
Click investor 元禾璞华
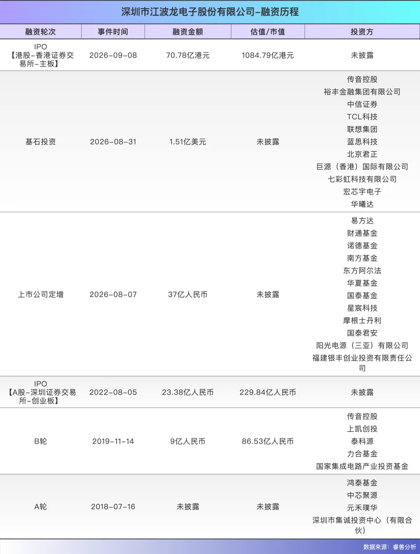[x=362, y=507]
